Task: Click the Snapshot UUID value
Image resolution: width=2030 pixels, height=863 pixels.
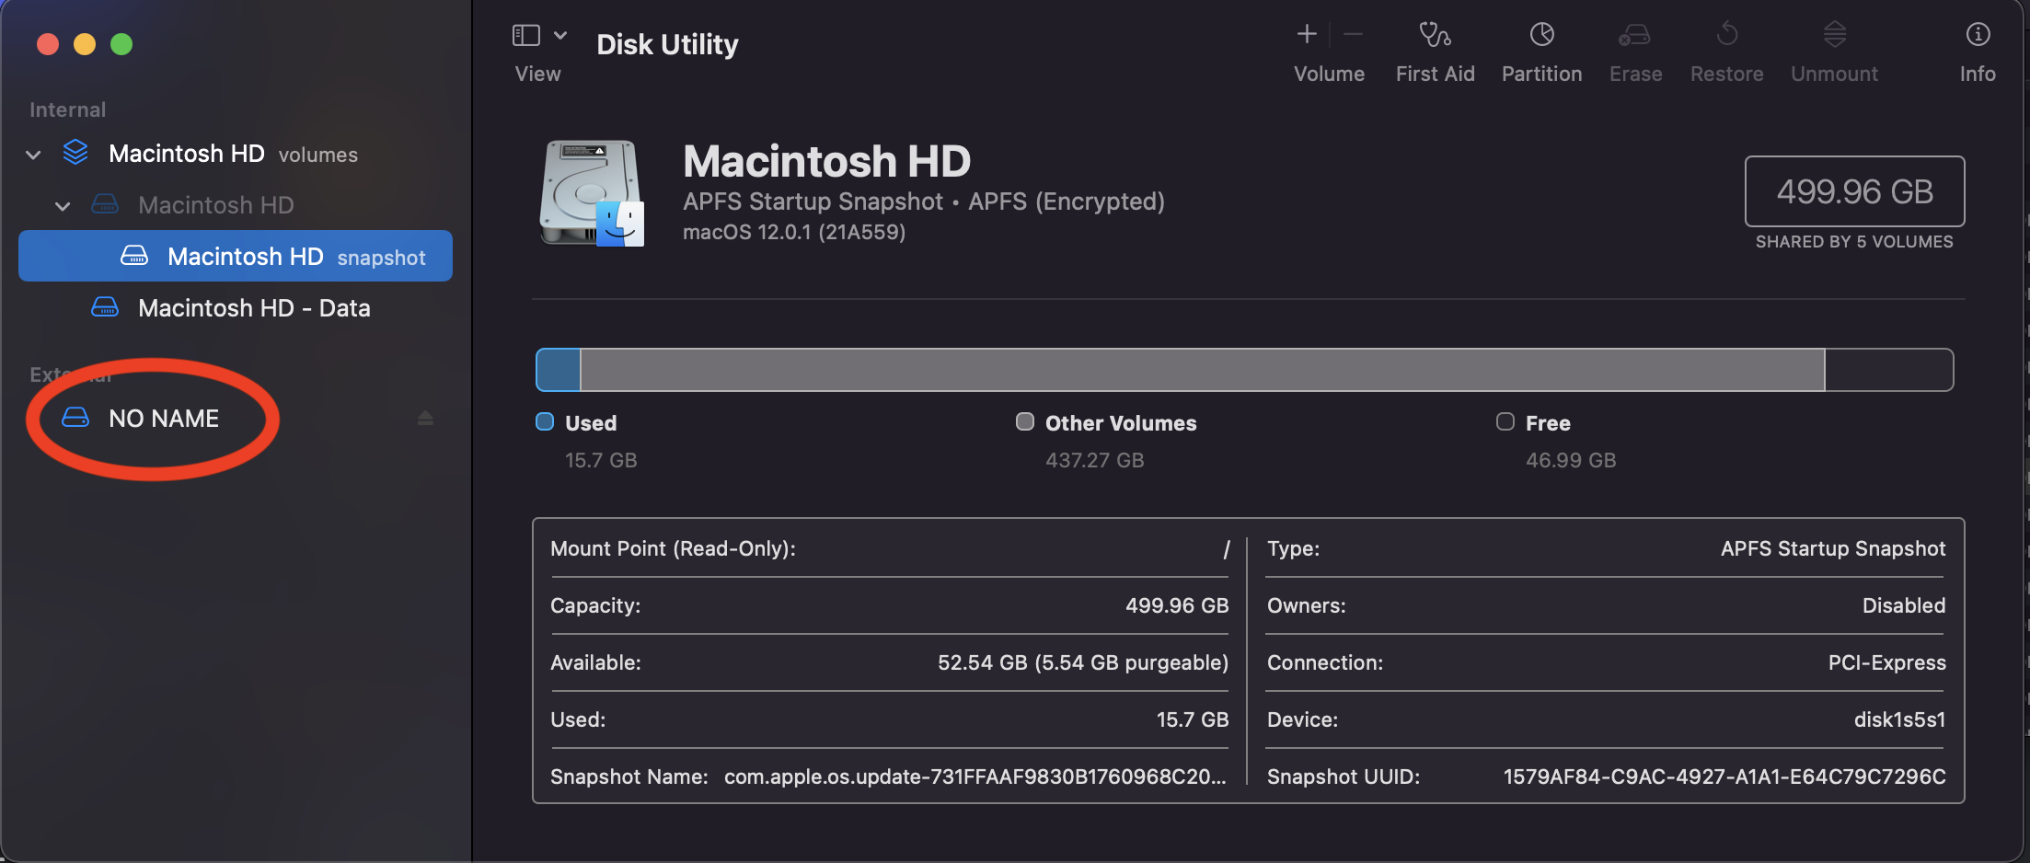Action: point(1724,777)
